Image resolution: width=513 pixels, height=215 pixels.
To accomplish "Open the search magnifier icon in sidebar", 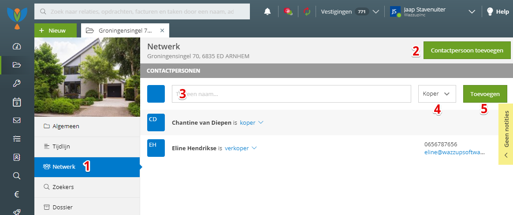I will pyautogui.click(x=17, y=176).
